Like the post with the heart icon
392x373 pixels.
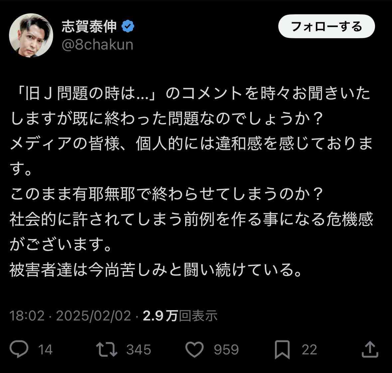195,349
